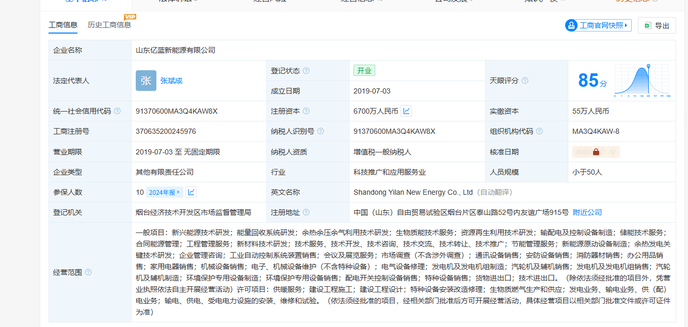Click the VIP badge above 历史工商信息
Image resolution: width=688 pixels, height=327 pixels.
(x=130, y=17)
